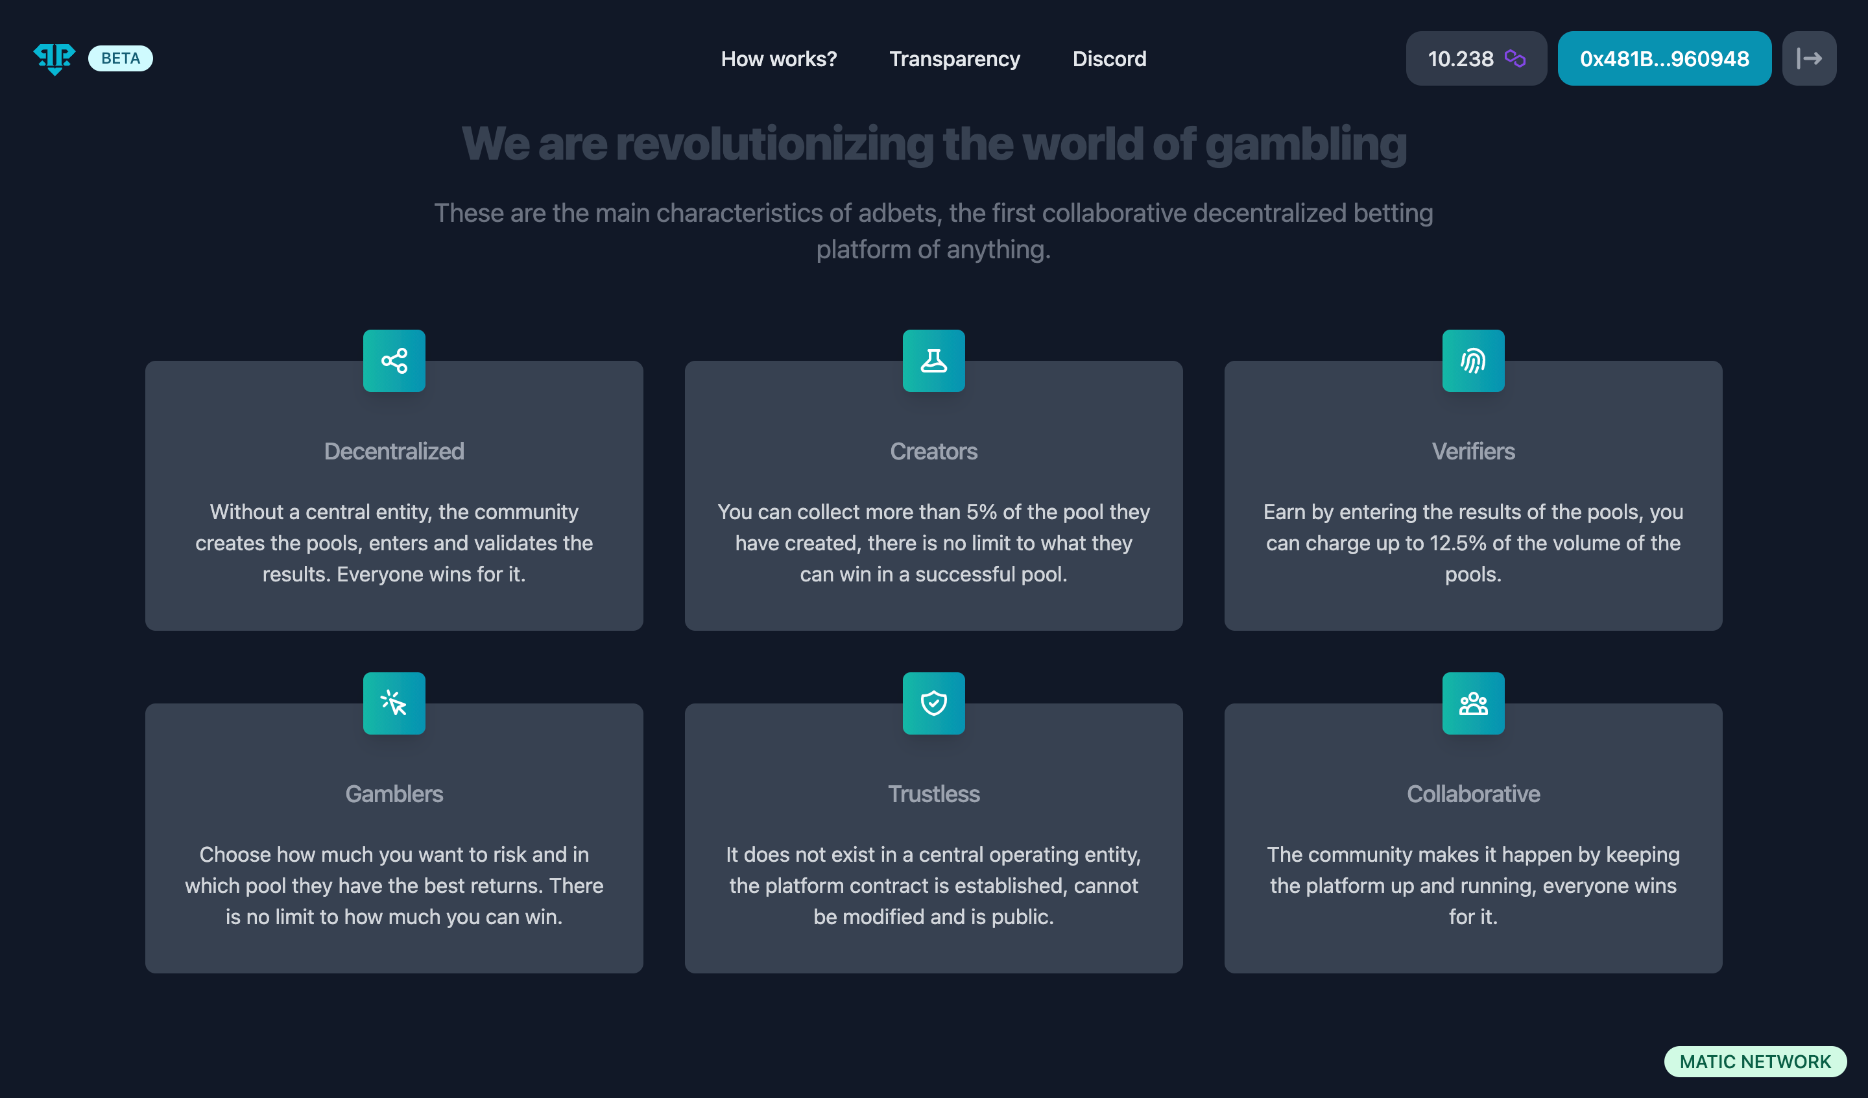Navigate to Discord
Image resolution: width=1868 pixels, height=1098 pixels.
tap(1109, 58)
